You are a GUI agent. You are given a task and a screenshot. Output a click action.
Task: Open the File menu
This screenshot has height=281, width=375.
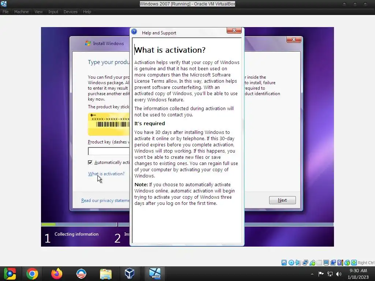click(x=5, y=12)
